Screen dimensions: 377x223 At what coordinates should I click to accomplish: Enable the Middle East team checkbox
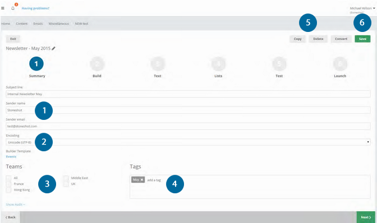click(x=66, y=178)
